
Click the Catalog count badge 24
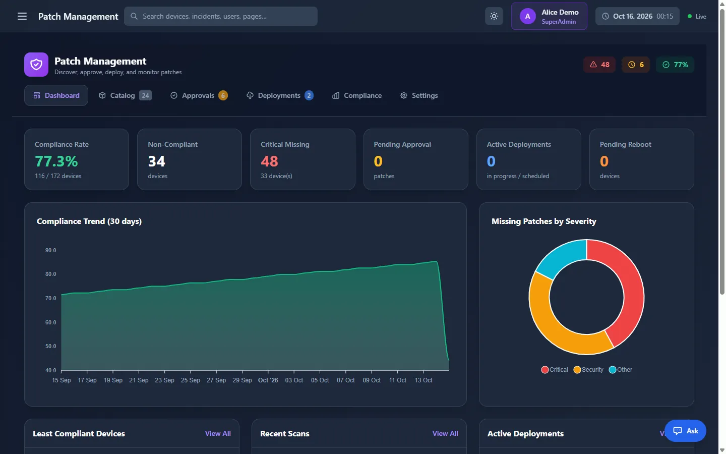click(145, 95)
